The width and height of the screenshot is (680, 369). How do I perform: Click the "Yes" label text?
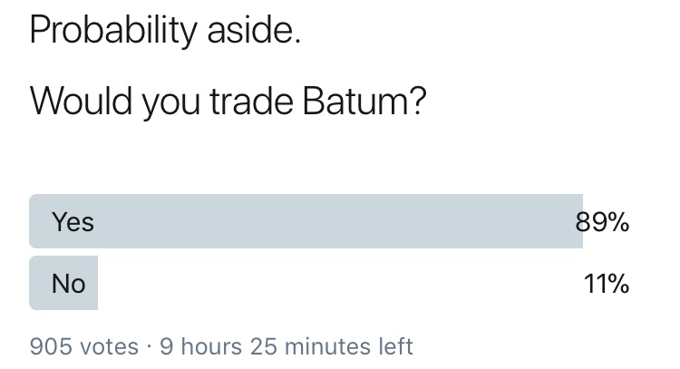coord(73,222)
